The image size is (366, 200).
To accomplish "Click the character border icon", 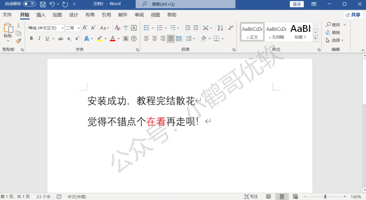I will click(134, 28).
